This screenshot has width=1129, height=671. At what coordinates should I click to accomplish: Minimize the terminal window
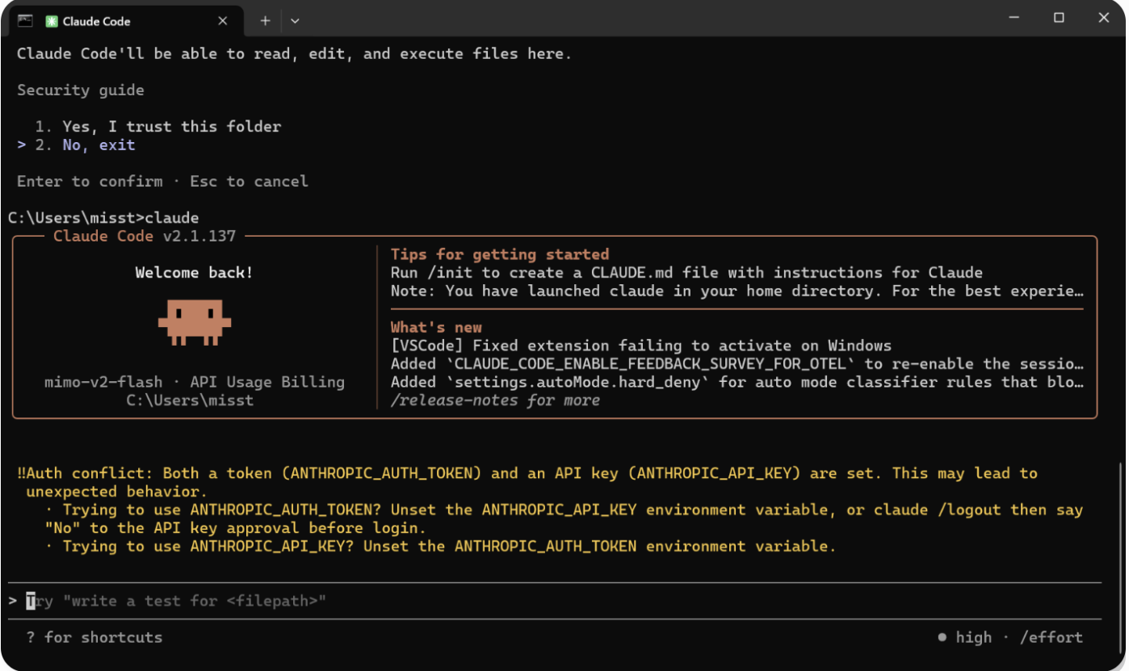tap(1014, 18)
